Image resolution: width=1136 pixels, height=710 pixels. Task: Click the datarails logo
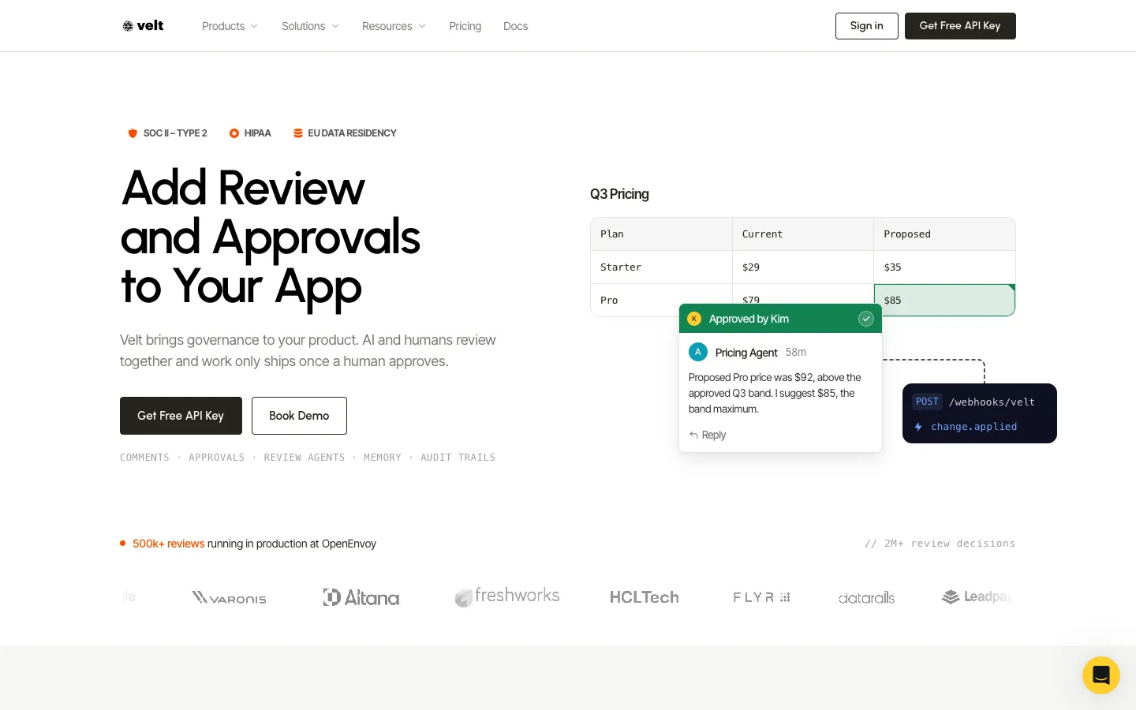point(866,598)
